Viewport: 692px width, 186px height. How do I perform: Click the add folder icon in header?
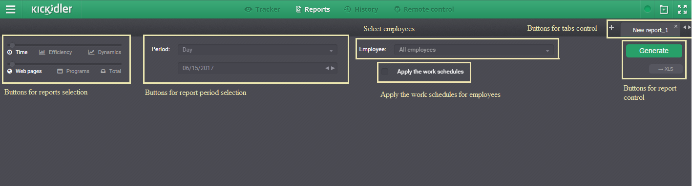664,9
